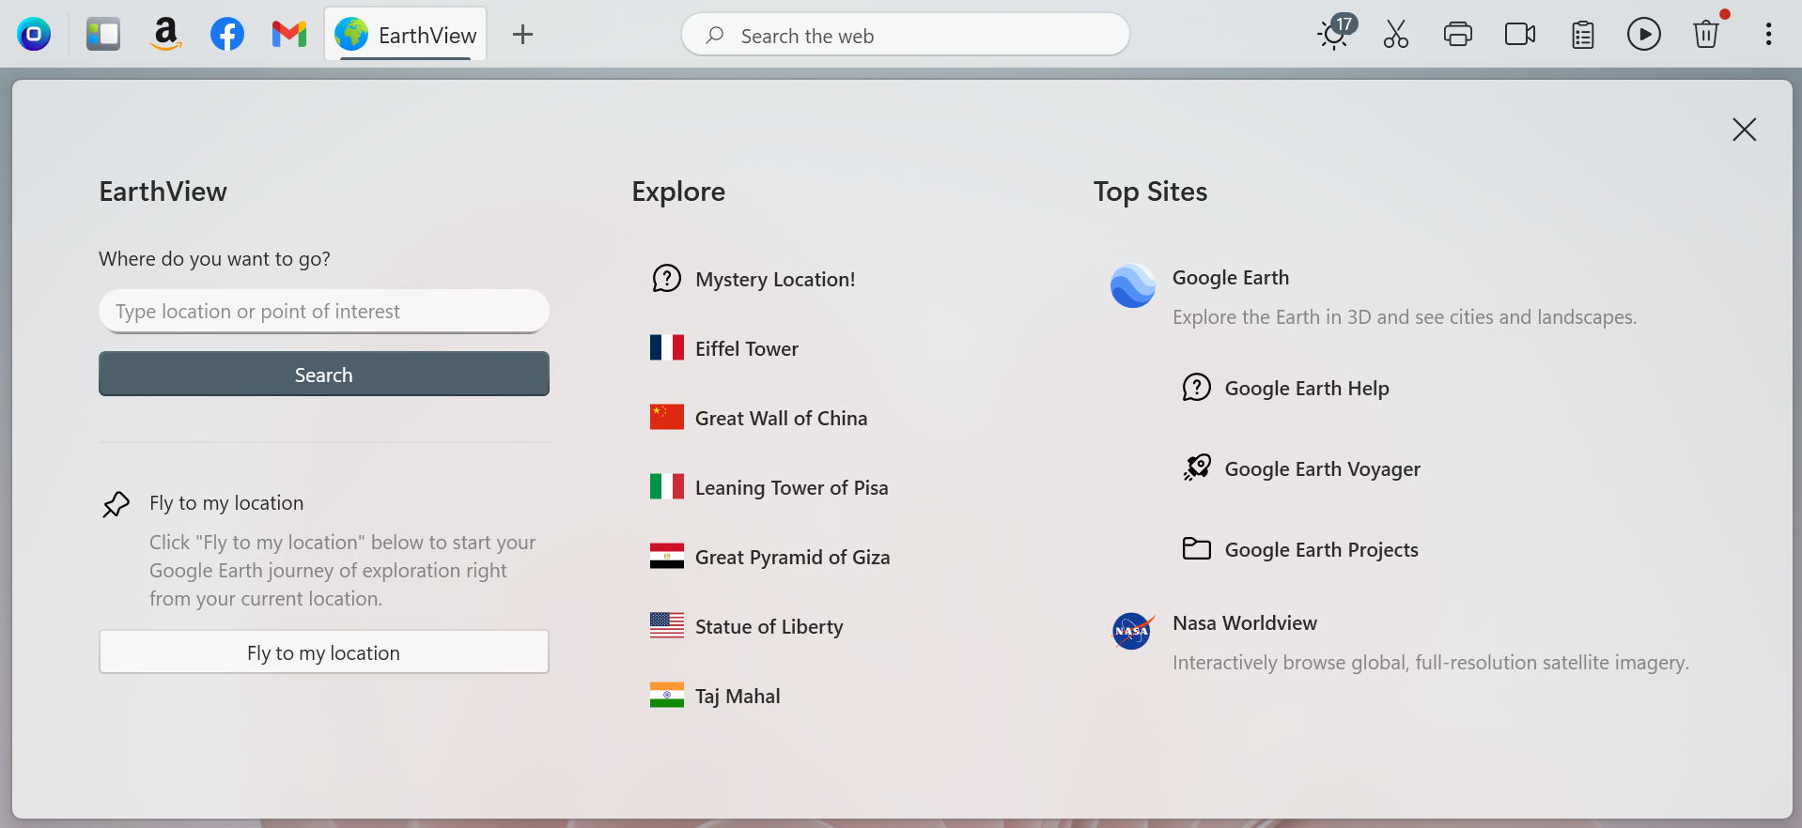The image size is (1802, 828).
Task: Click the French flag icon
Action: pyautogui.click(x=667, y=348)
